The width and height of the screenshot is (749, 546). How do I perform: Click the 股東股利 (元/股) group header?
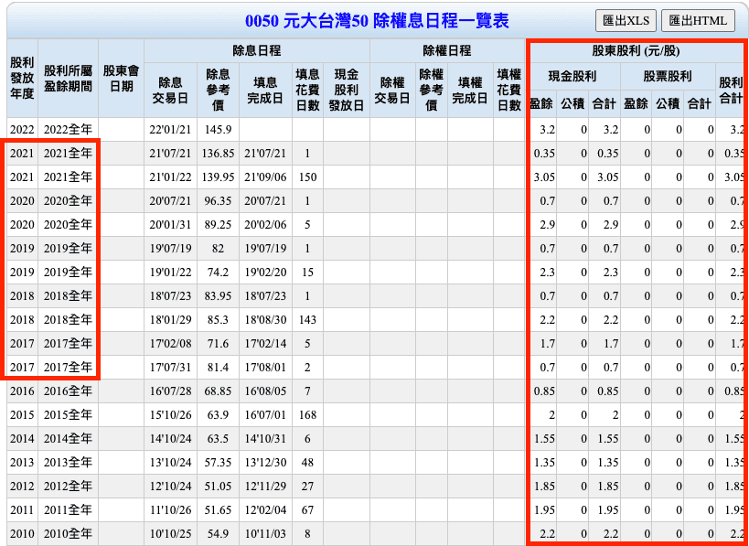coord(637,51)
